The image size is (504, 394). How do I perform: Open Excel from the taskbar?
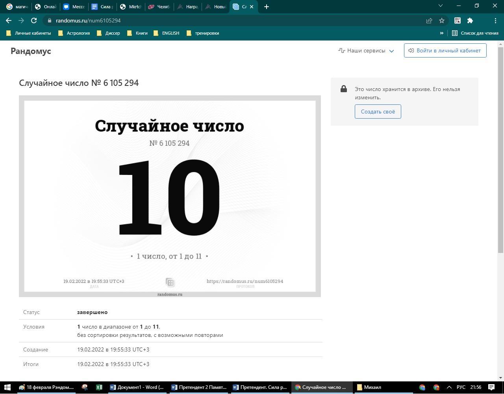99,387
